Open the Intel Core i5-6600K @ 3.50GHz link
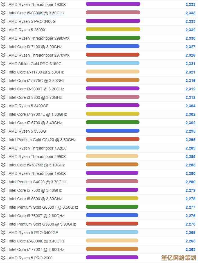This screenshot has height=263, width=198. coord(37,13)
